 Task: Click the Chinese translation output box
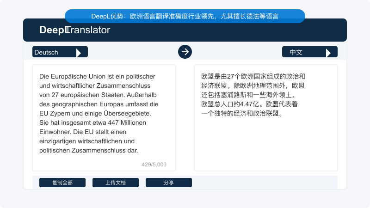click(x=266, y=118)
